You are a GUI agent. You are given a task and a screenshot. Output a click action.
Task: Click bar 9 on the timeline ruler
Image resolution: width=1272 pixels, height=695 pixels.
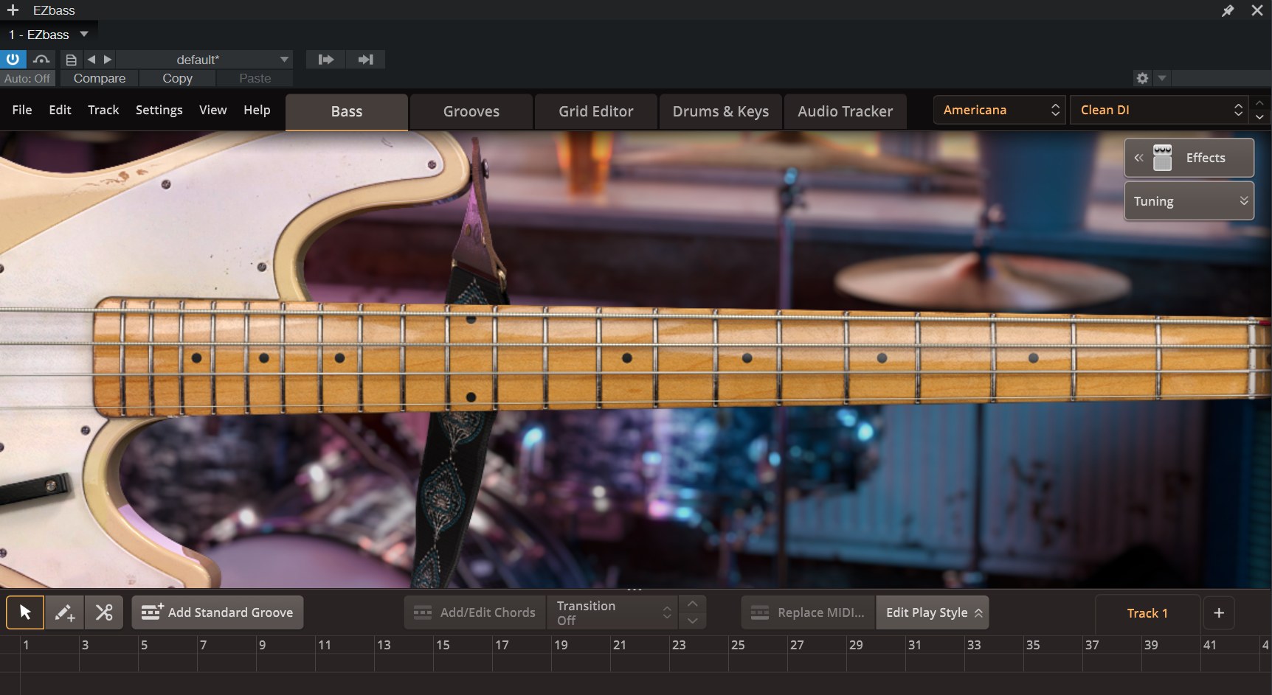pyautogui.click(x=262, y=645)
